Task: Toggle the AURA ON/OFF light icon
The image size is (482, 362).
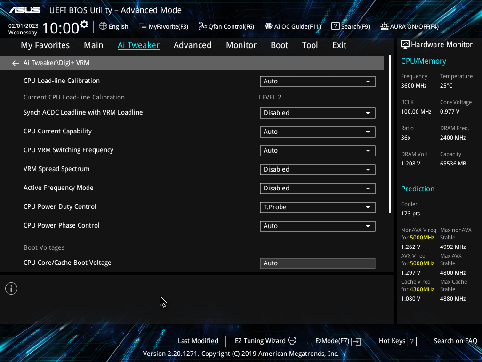Action: point(384,26)
